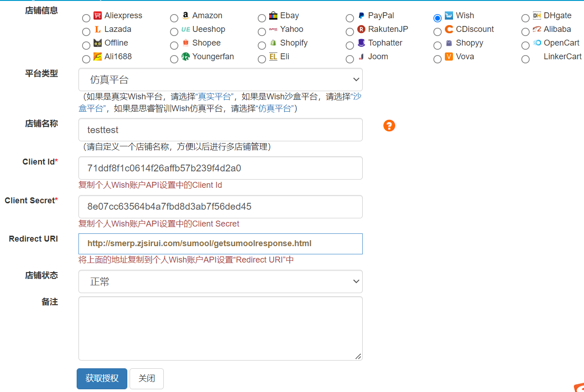Click the 店铺名称 hint text in parentheses
The height and width of the screenshot is (392, 584).
[x=177, y=147]
